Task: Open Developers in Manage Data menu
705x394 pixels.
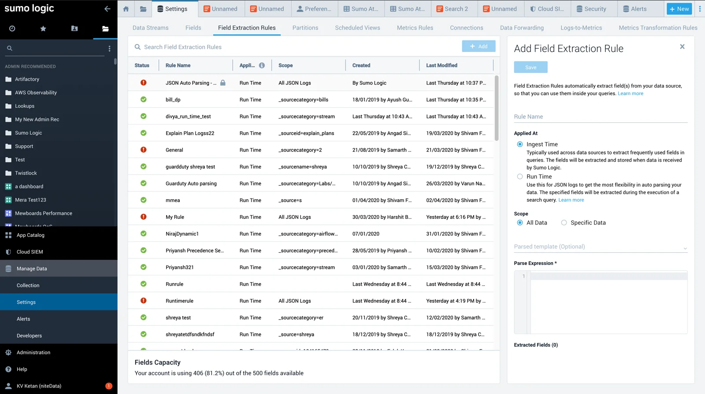Action: 59,335
